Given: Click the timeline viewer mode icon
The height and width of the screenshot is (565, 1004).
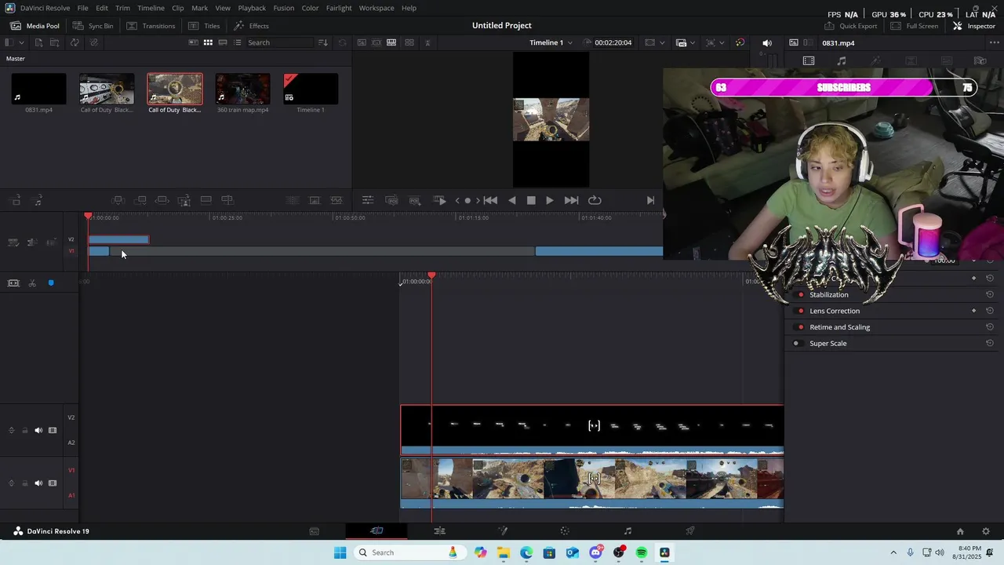Looking at the screenshot, I should [x=391, y=42].
